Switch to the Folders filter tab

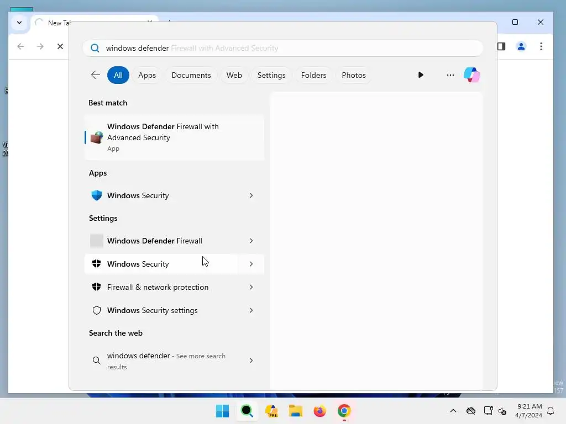[313, 75]
